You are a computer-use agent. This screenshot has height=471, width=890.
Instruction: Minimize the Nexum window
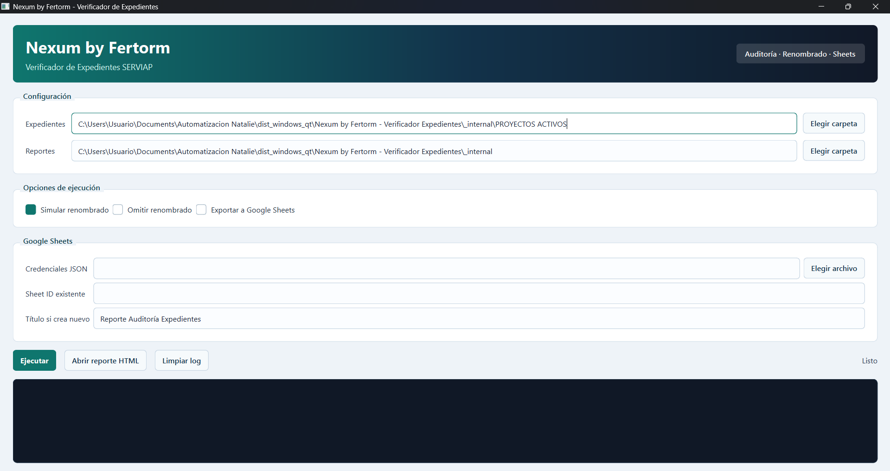coord(821,6)
